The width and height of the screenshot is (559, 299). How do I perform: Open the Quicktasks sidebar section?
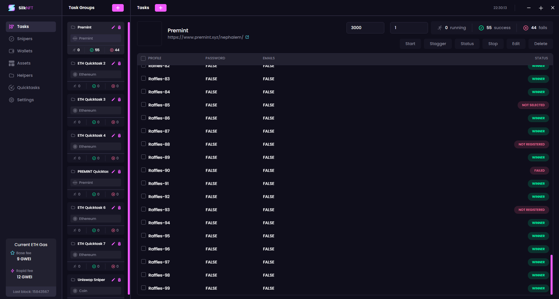point(31,88)
